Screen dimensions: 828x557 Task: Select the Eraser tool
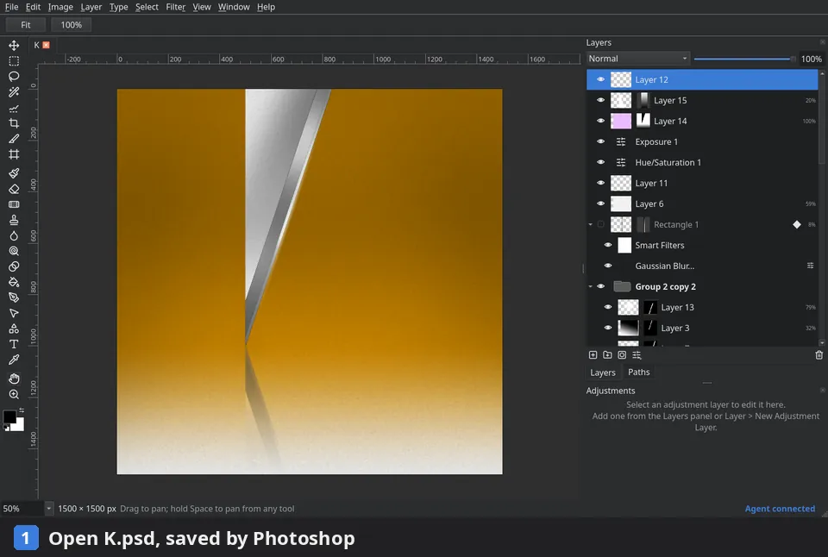pos(14,189)
